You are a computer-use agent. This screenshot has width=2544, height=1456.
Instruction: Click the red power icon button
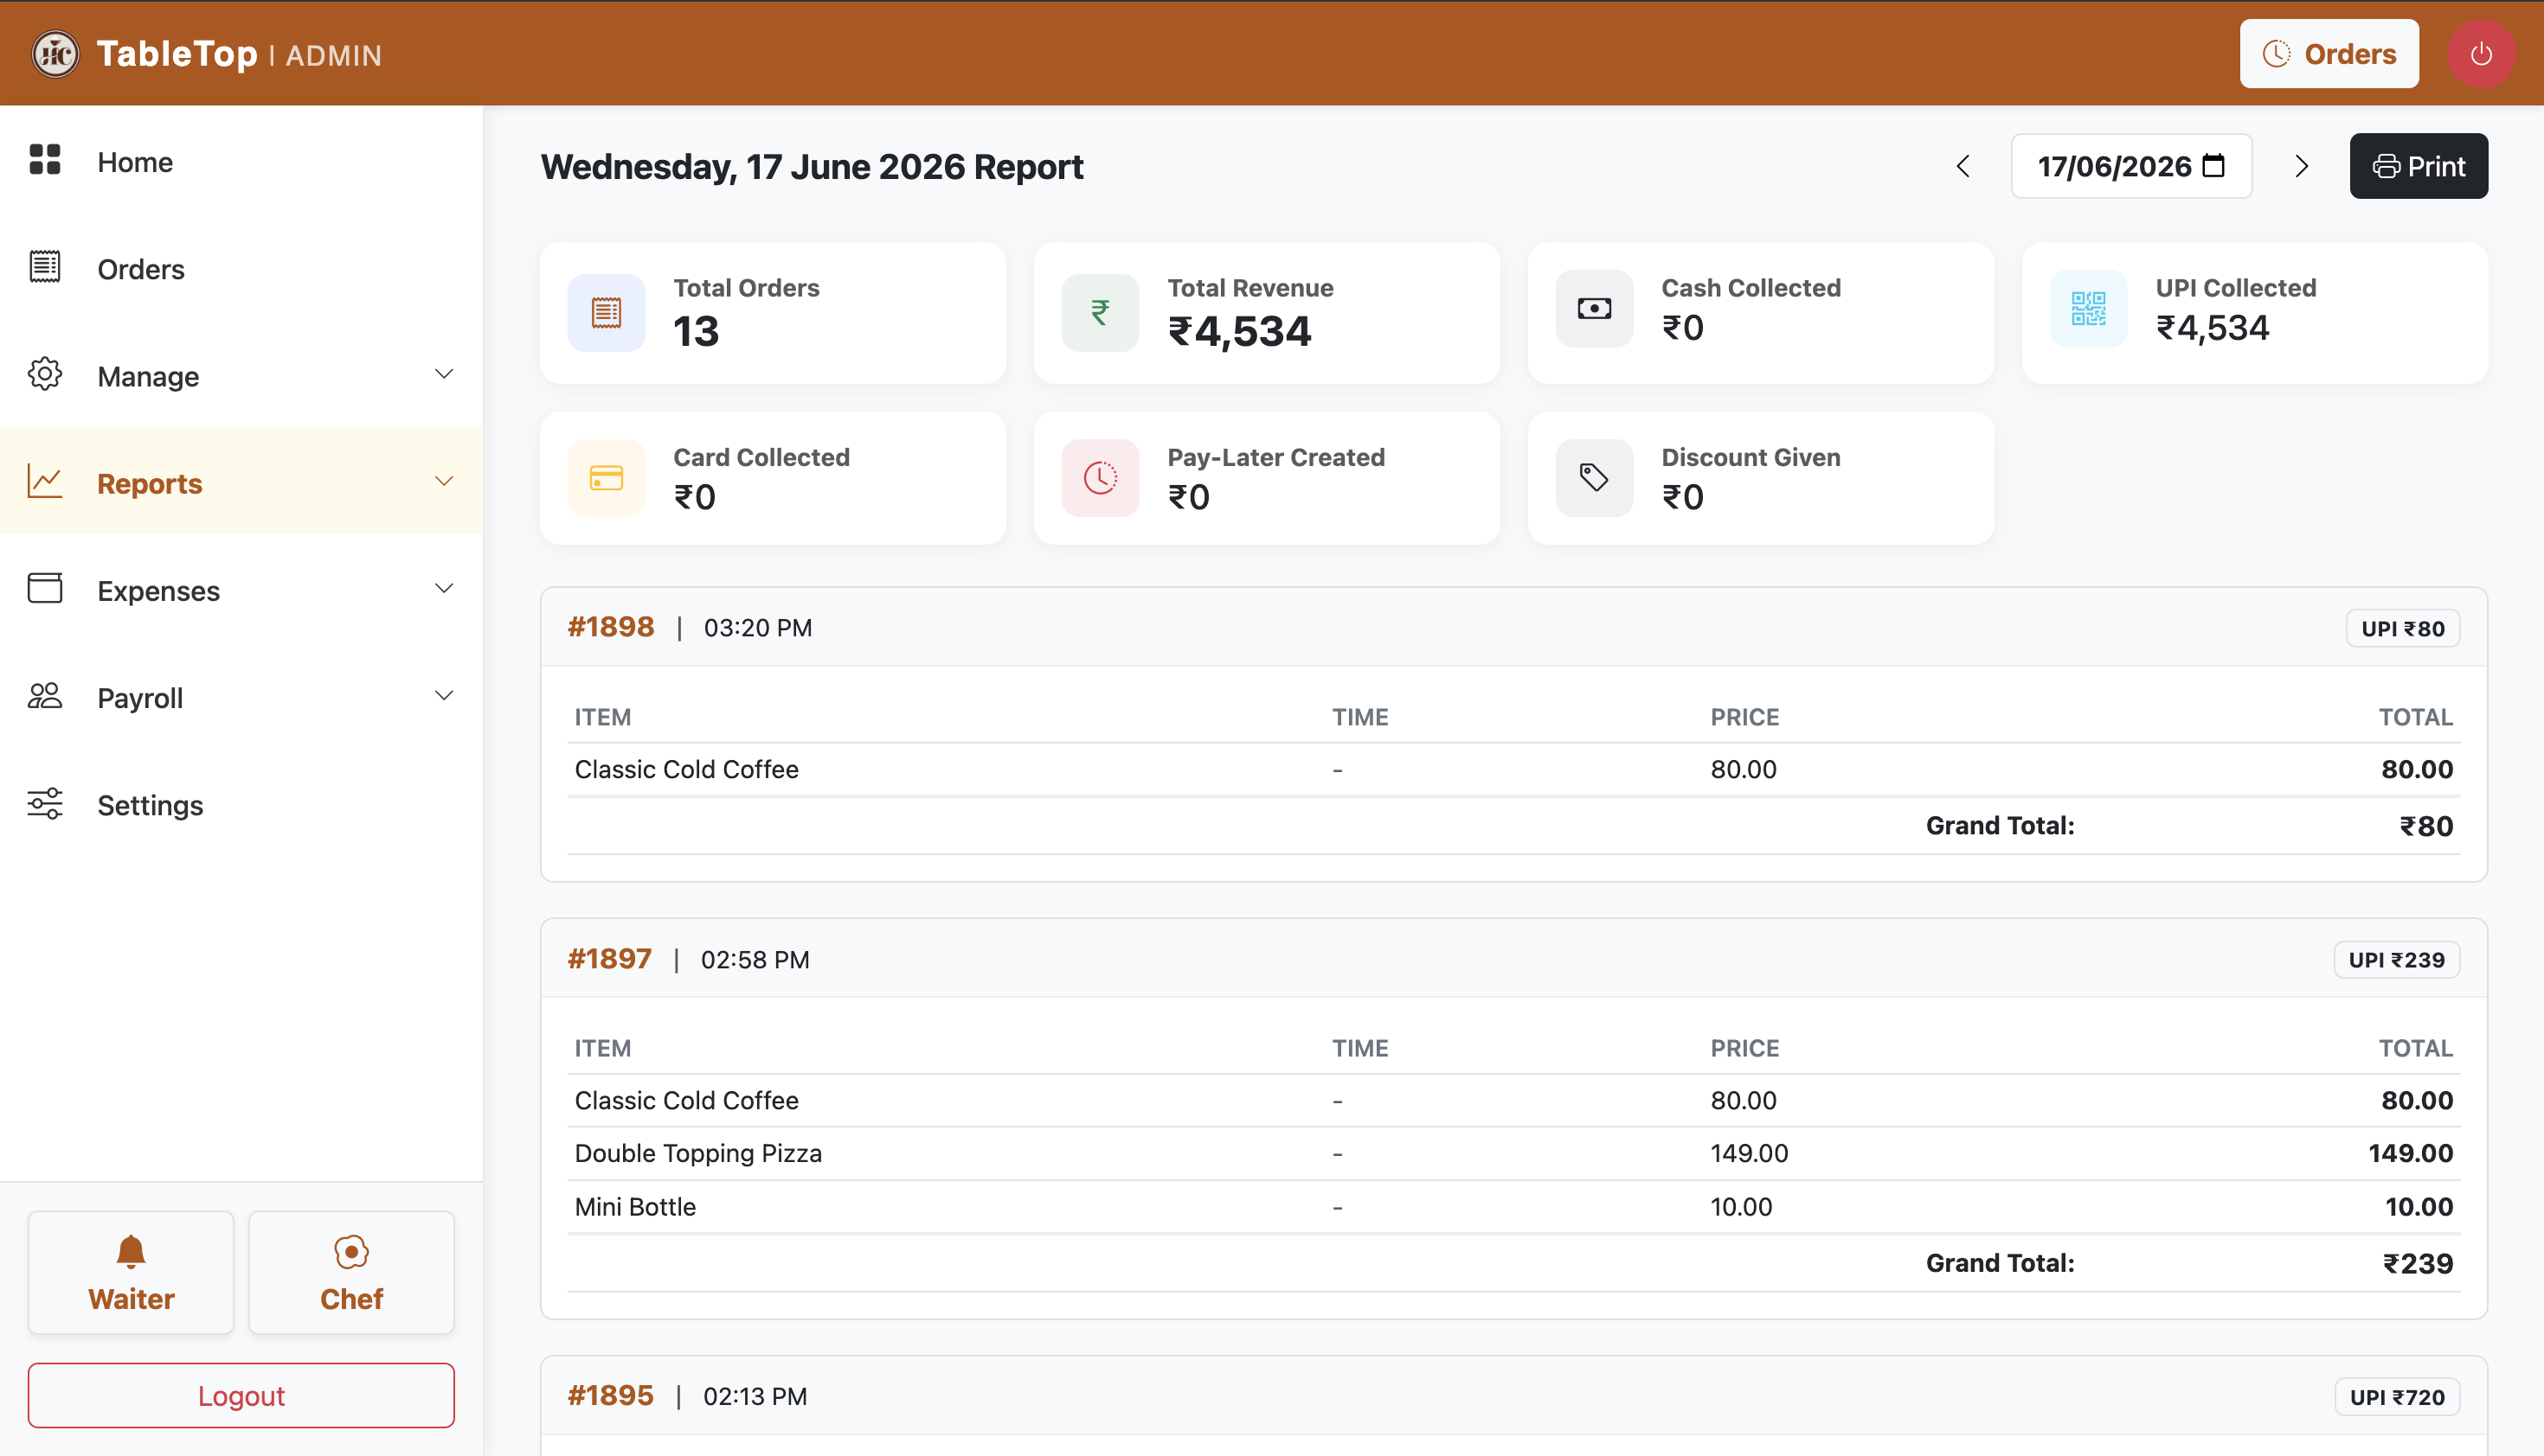tap(2480, 53)
